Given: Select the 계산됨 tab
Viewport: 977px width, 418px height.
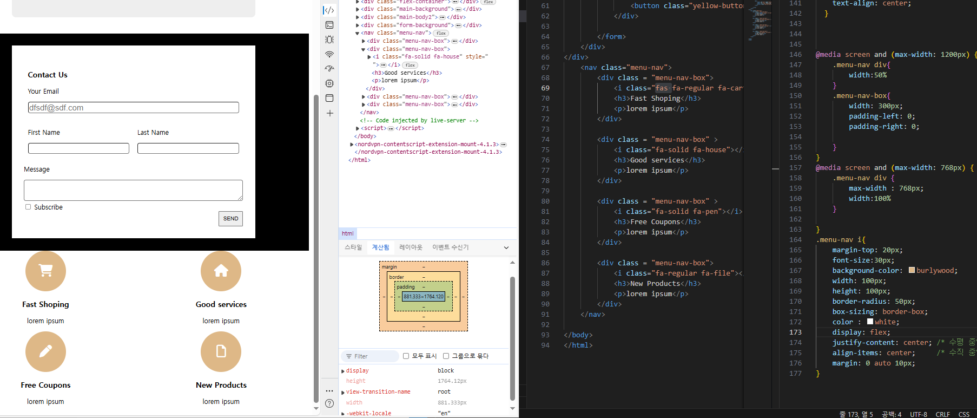Looking at the screenshot, I should point(380,247).
